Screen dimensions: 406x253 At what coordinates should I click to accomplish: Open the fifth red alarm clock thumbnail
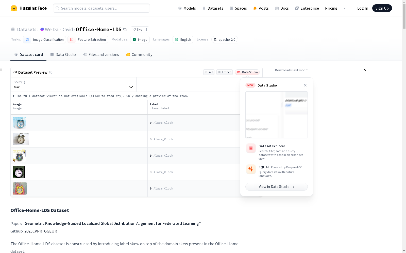[20, 188]
